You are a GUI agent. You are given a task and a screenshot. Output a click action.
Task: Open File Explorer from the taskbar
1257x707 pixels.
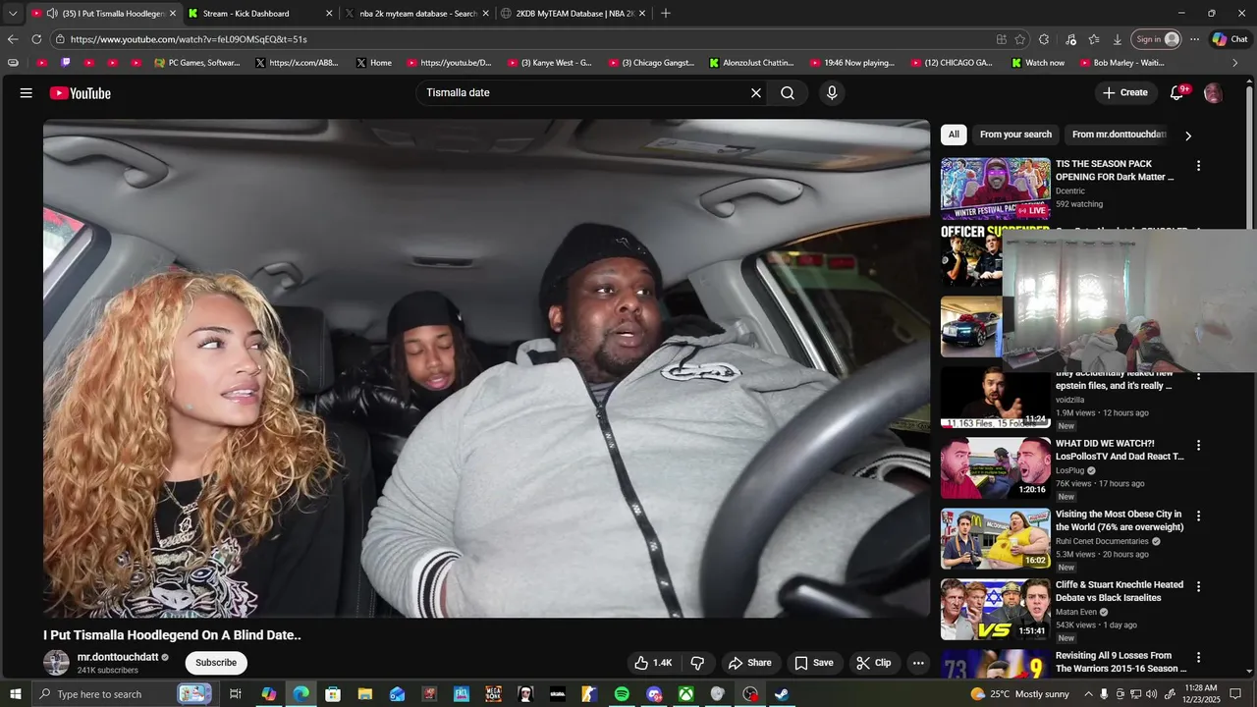[x=364, y=694]
